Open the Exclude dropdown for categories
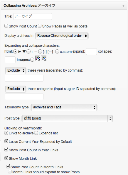 (16, 89)
